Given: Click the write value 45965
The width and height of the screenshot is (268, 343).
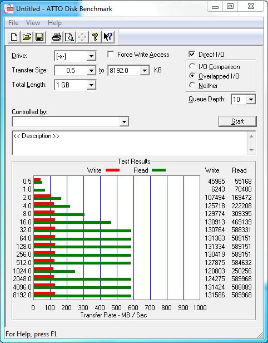Looking at the screenshot, I should (216, 182).
